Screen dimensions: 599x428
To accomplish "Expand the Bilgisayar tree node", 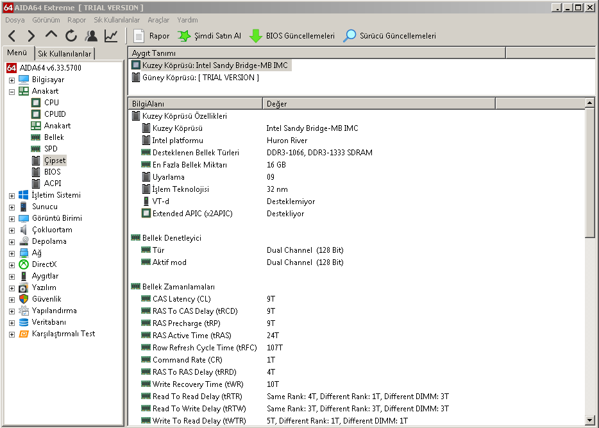I will 12,80.
